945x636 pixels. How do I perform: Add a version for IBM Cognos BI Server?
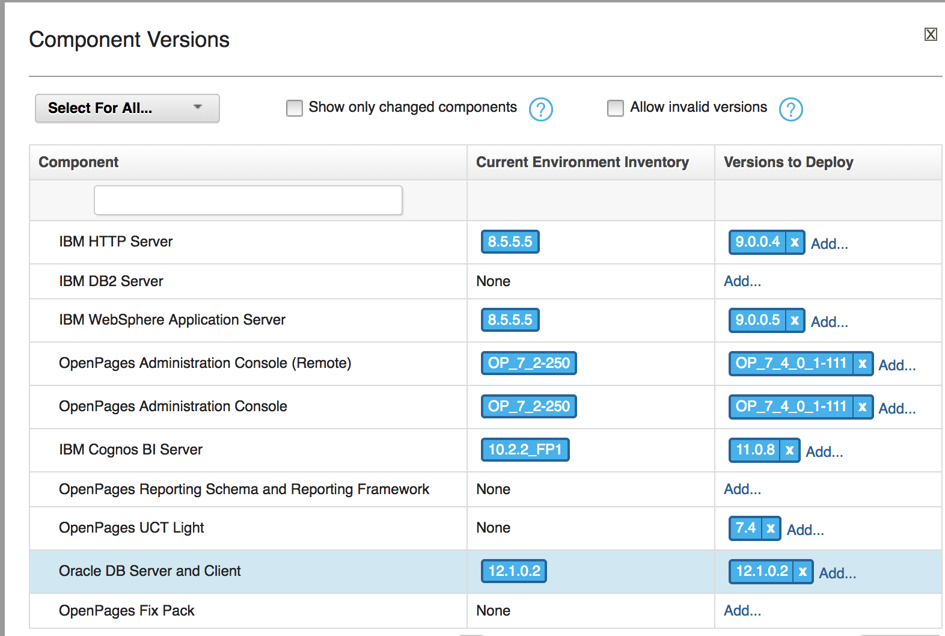tap(824, 451)
